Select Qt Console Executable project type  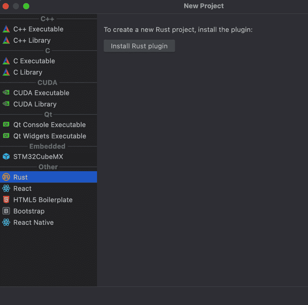coord(49,125)
